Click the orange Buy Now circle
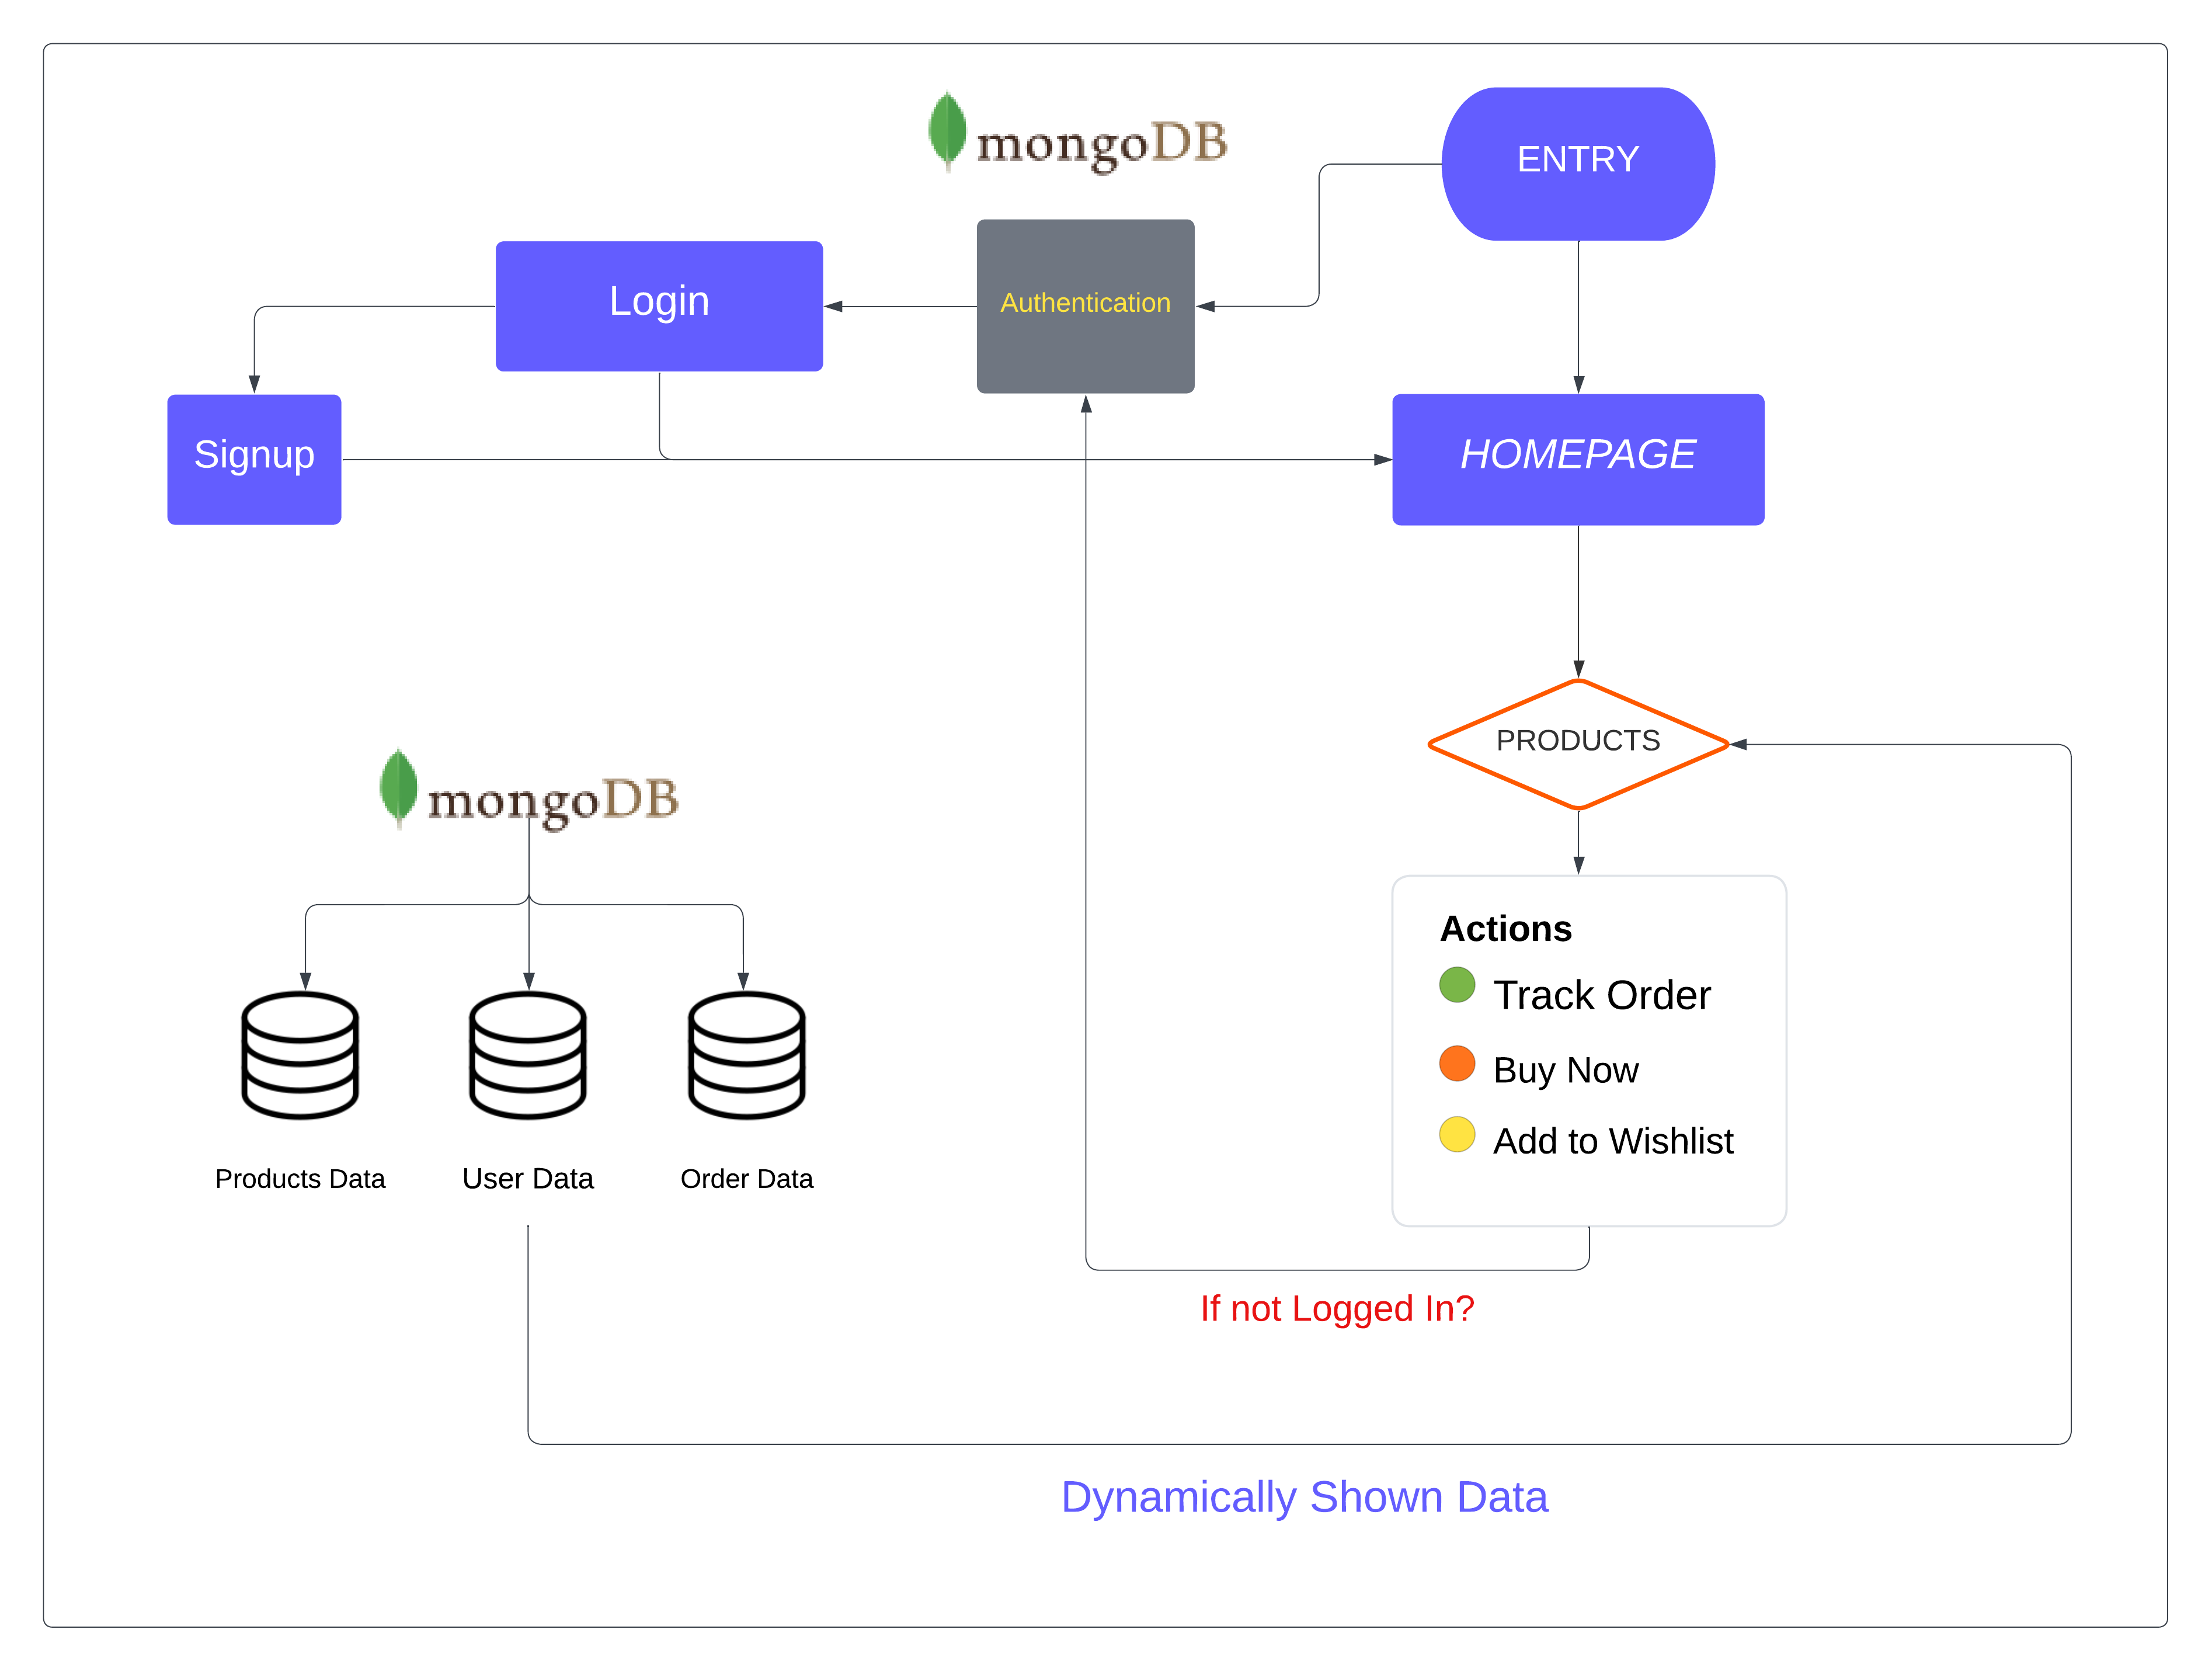 (1457, 1063)
